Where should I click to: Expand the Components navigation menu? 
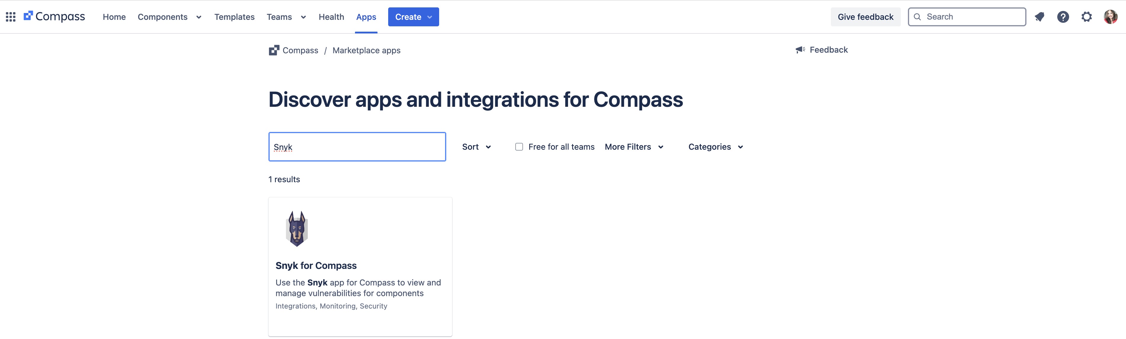(x=170, y=17)
